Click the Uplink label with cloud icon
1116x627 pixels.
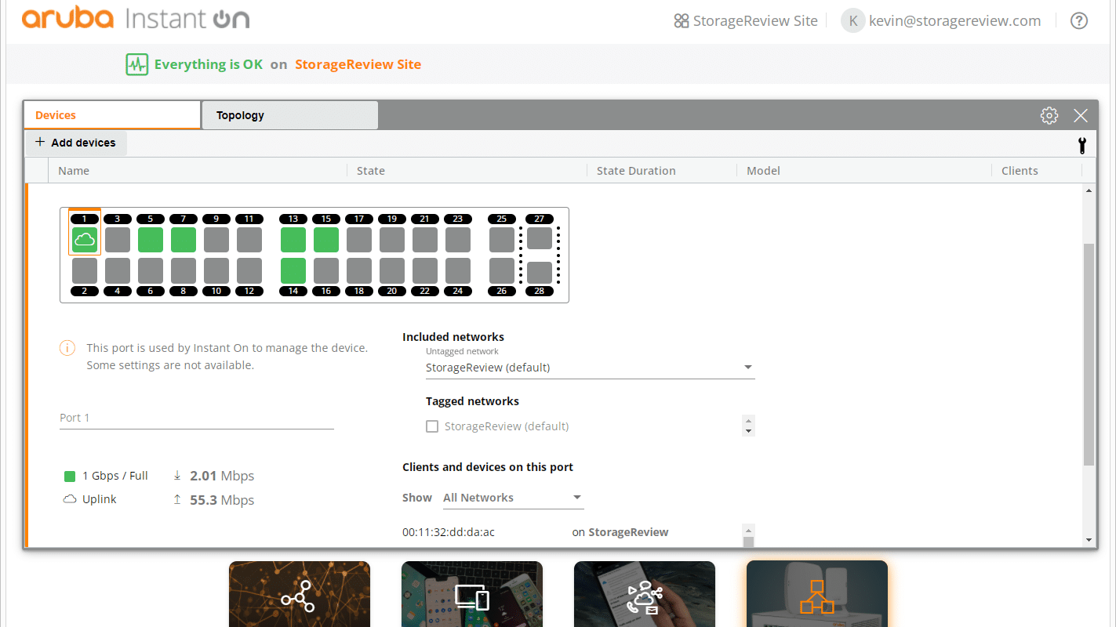point(90,499)
